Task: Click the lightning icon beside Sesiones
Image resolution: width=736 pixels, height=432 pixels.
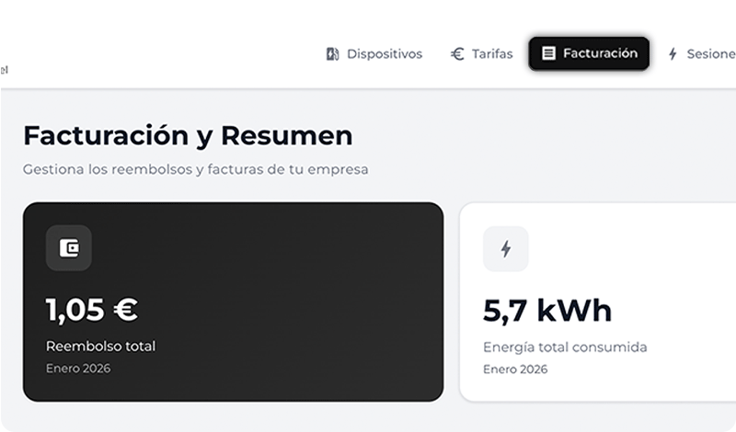Action: [673, 54]
